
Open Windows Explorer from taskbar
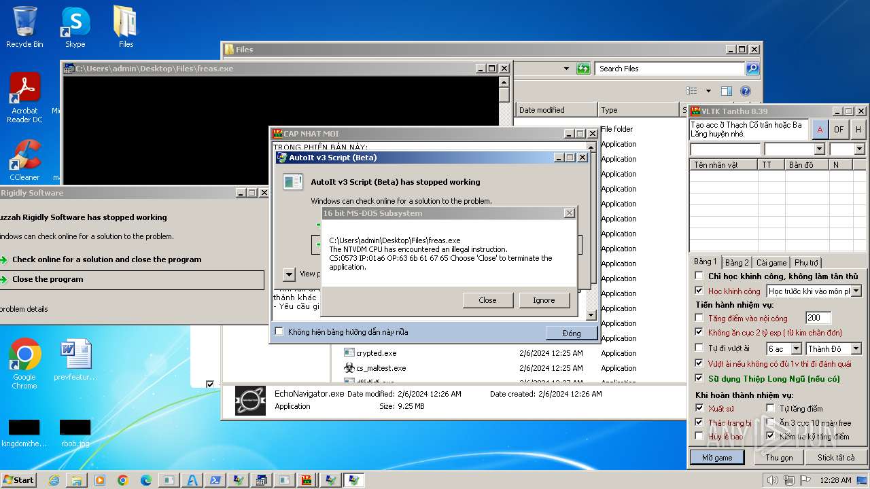77,480
